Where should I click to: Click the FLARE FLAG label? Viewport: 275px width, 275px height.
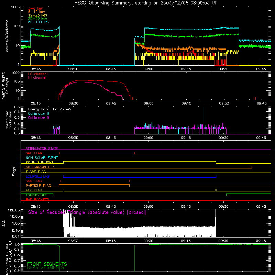(36, 172)
